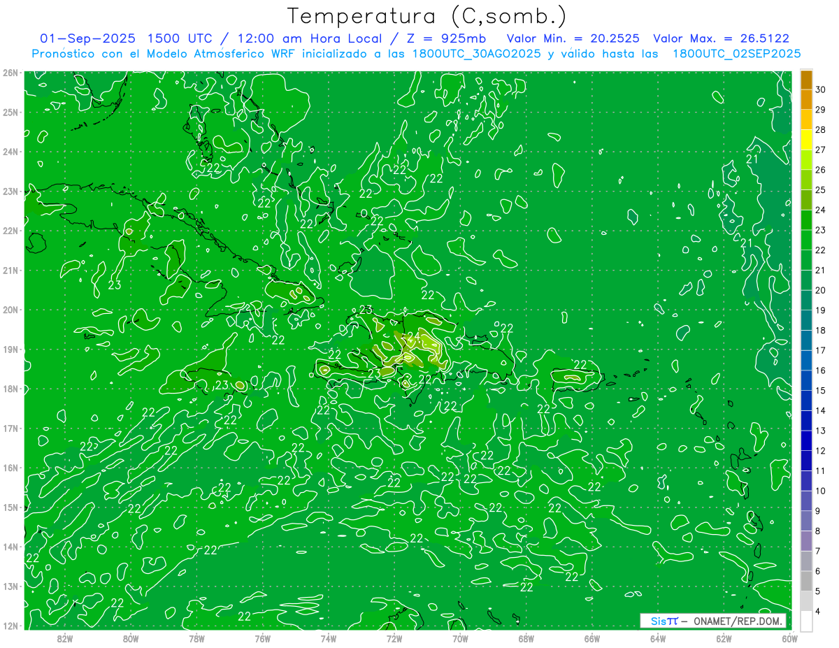The image size is (839, 648).
Task: Click the legend value "25"
Action: (820, 189)
